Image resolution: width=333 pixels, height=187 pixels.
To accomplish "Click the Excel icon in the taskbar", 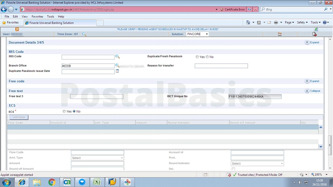I will 97,182.
